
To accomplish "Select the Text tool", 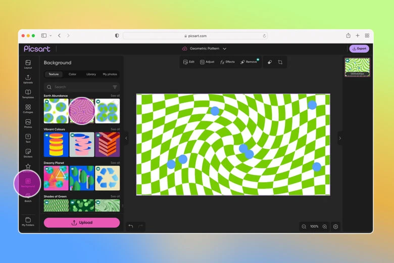I will (28, 138).
